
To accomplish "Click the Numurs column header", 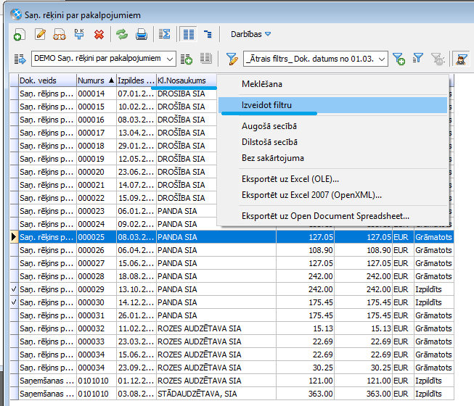I will 91,80.
